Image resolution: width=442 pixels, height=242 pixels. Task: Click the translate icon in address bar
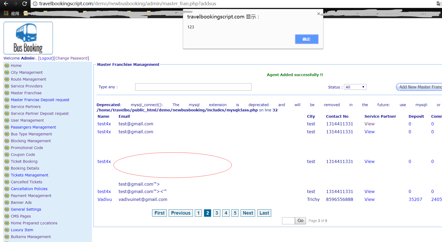click(439, 4)
